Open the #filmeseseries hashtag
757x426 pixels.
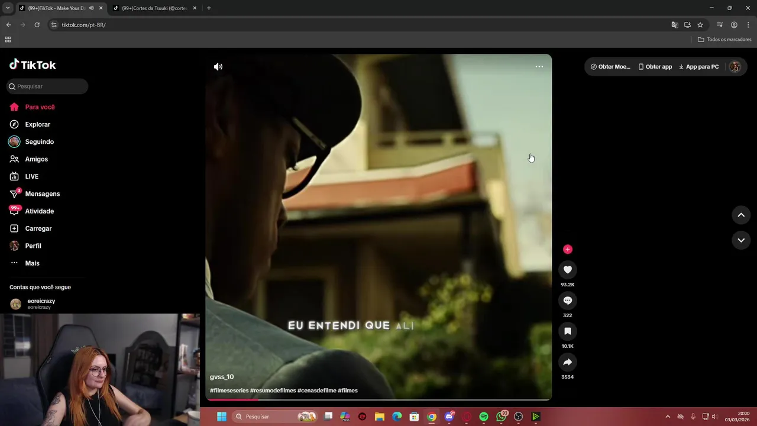tap(229, 390)
